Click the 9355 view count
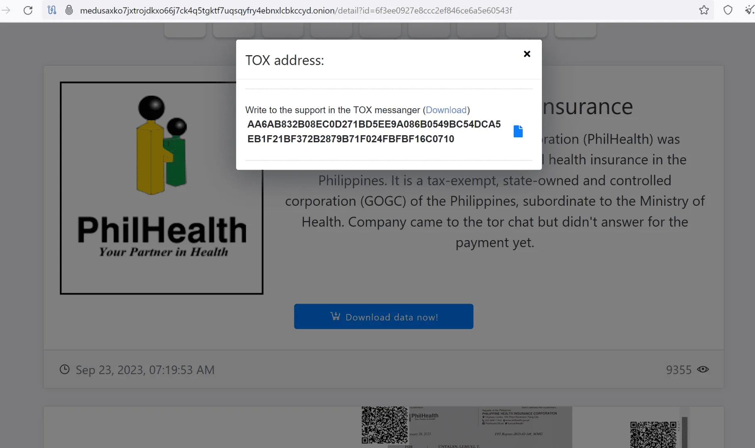Viewport: 755px width, 448px height. 679,370
